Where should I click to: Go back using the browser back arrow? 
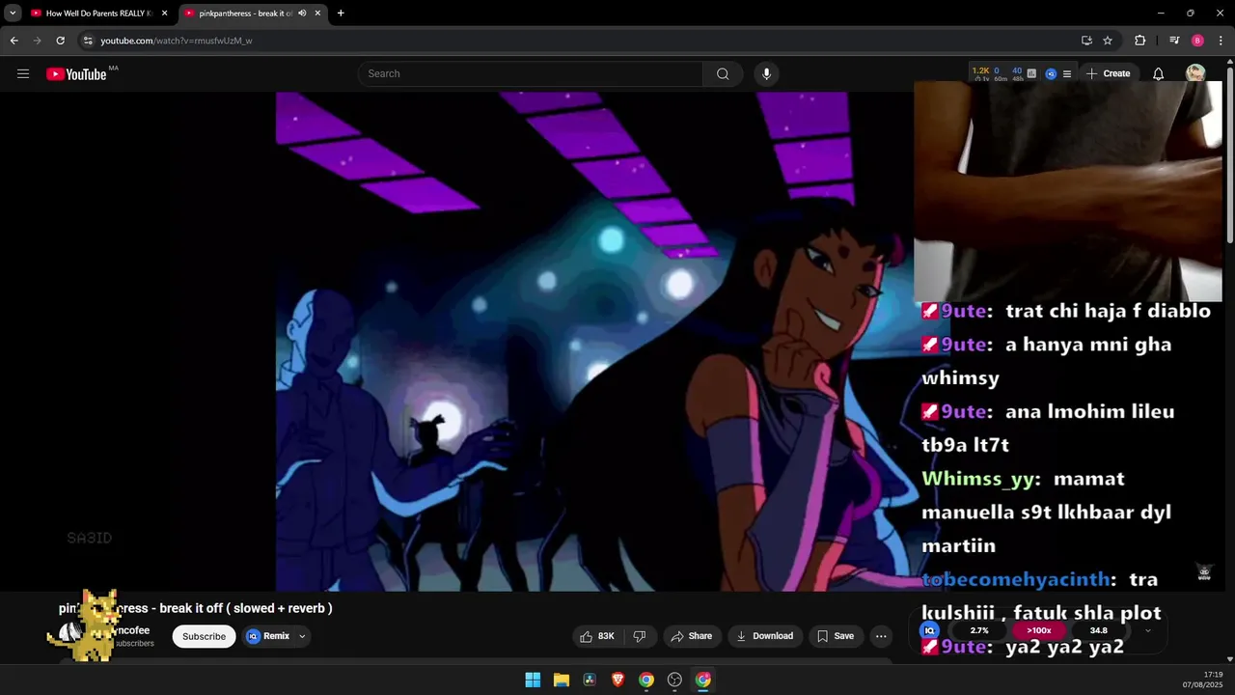pos(14,41)
